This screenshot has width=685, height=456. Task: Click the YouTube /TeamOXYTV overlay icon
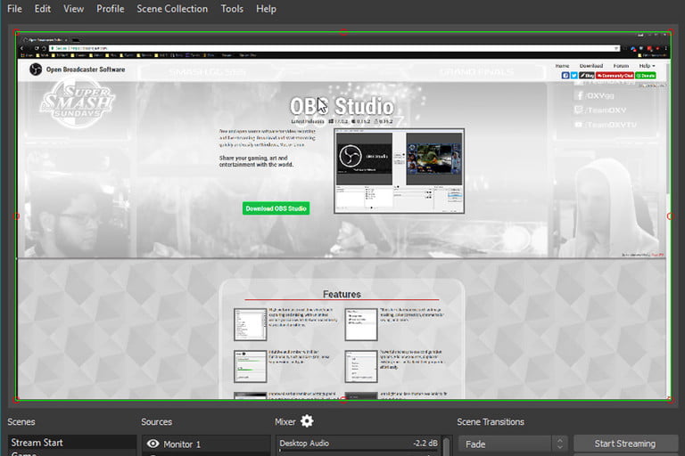[x=580, y=125]
